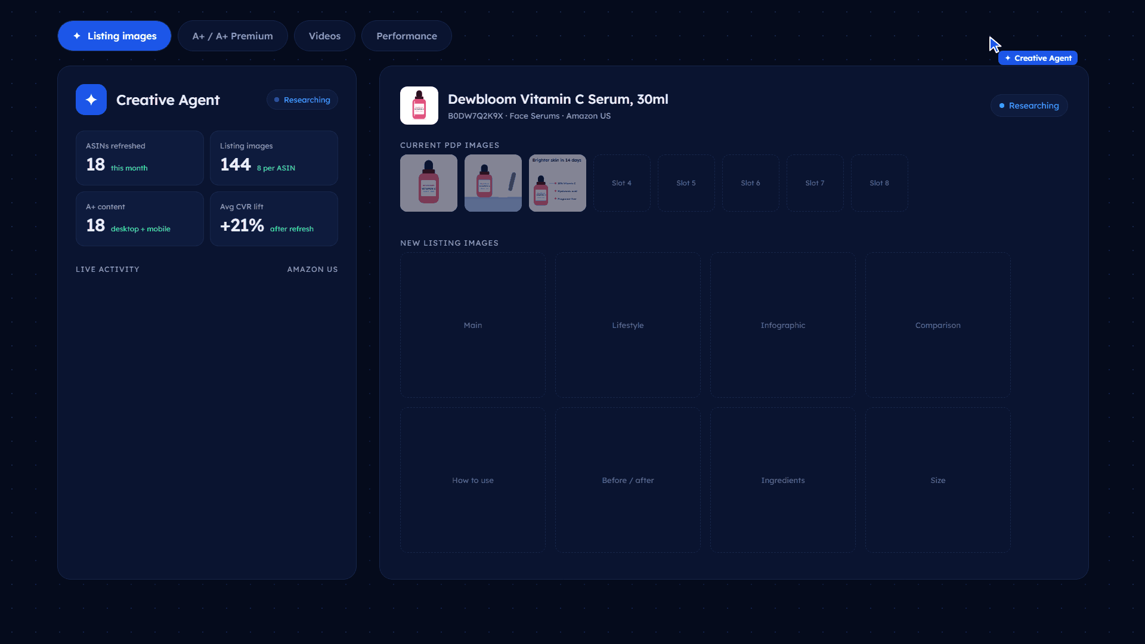Select the Before / after image tile
Image resolution: width=1145 pixels, height=644 pixels.
click(x=628, y=480)
